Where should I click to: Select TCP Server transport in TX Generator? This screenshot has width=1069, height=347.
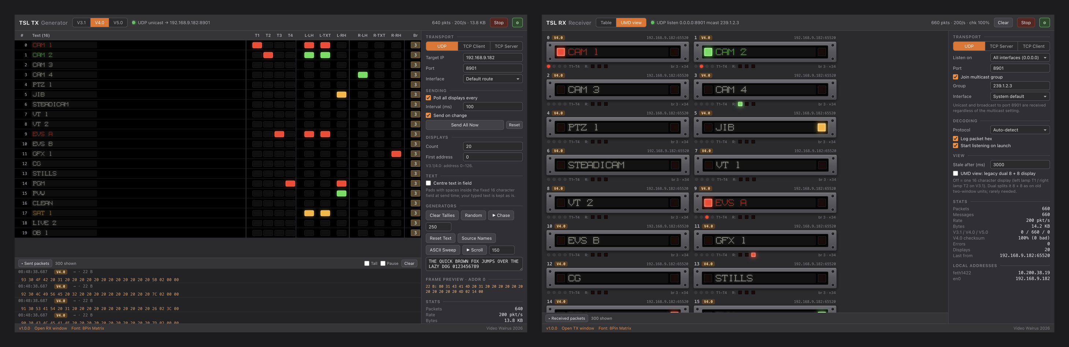[506, 46]
